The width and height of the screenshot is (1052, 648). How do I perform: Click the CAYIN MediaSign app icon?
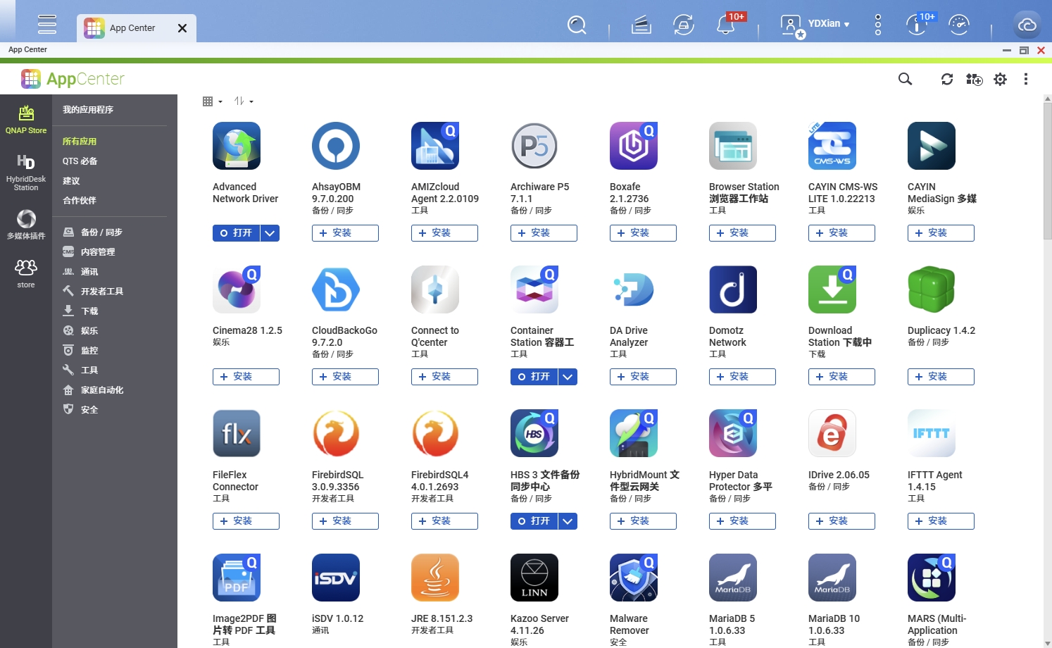(x=932, y=146)
